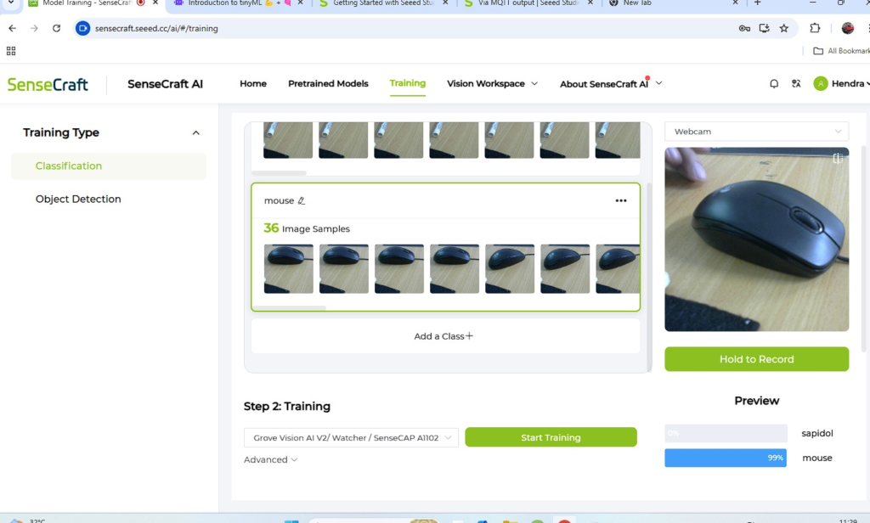Open a new browser tab
This screenshot has height=523, width=870.
pos(757,3)
